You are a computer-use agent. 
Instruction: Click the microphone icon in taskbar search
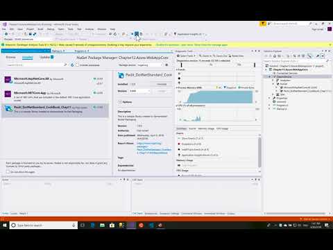[74, 225]
